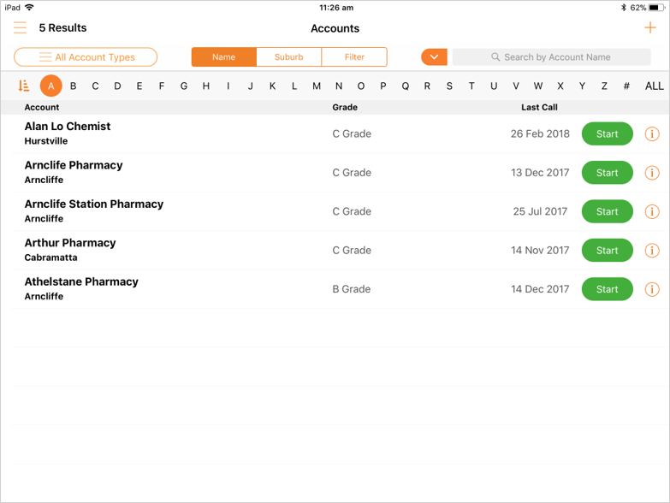The height and width of the screenshot is (503, 670).
Task: Open info for Arnclife Pharmacy
Action: coord(652,173)
